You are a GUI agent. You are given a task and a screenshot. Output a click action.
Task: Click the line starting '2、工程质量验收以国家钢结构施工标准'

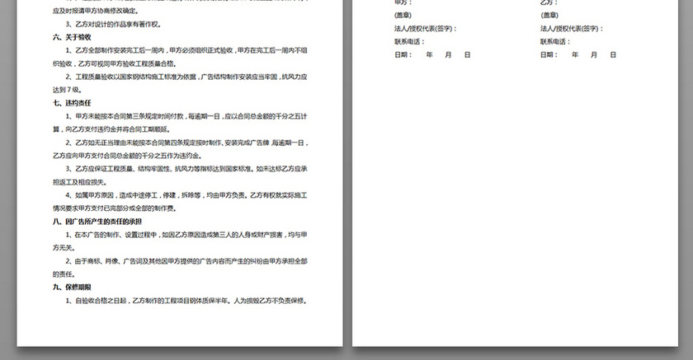(x=186, y=77)
